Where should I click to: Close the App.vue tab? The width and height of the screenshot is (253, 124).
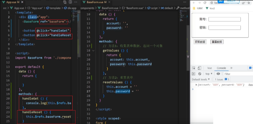(x=22, y=2)
